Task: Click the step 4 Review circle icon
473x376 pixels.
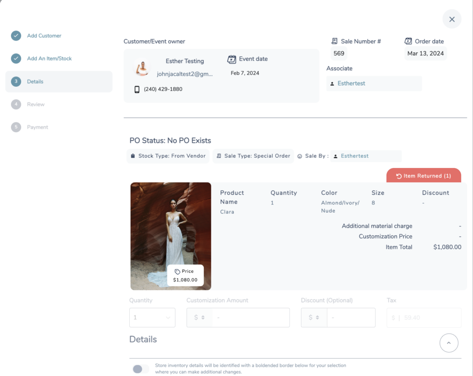Action: [x=16, y=104]
